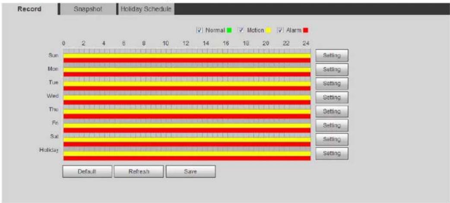Open Setting for Monday schedule
Image resolution: width=450 pixels, height=203 pixels.
[x=332, y=69]
